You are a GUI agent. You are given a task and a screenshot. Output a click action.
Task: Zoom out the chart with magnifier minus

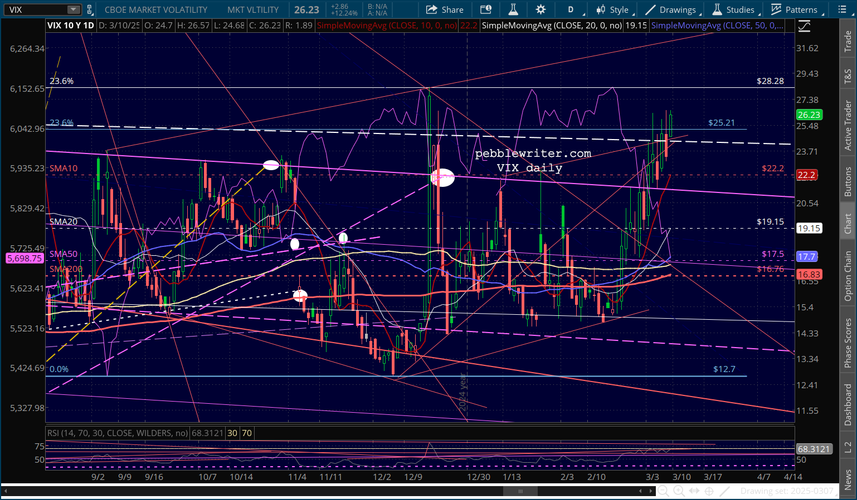663,491
